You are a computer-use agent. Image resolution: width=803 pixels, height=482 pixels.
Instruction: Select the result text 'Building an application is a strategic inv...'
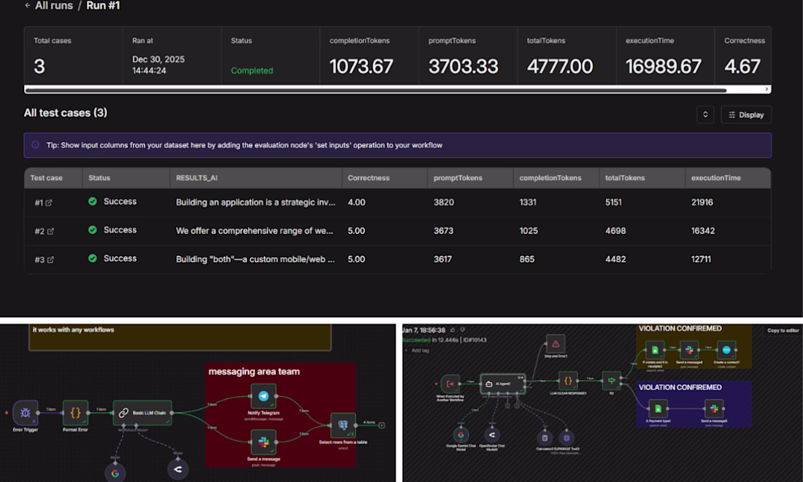(x=255, y=203)
